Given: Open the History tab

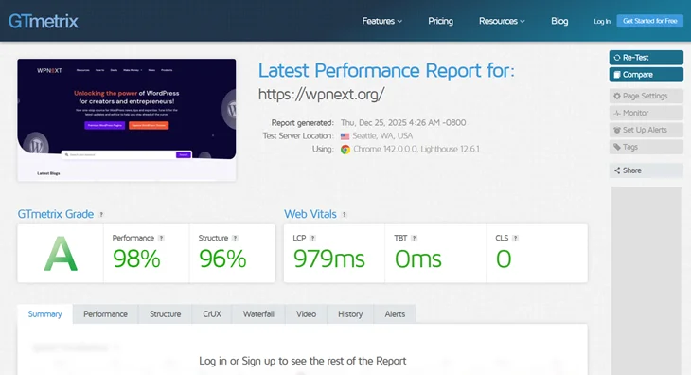Looking at the screenshot, I should 350,314.
